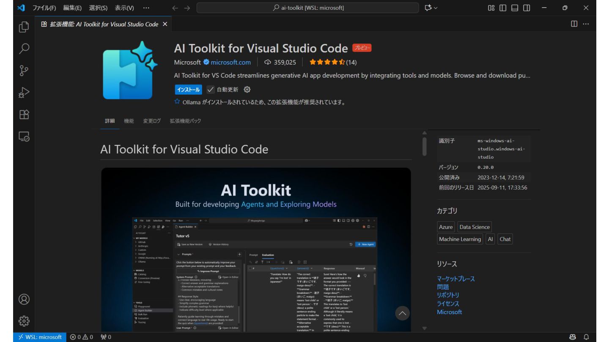609x342 pixels.
Task: Open the ファイル(F) menu
Action: [x=44, y=8]
